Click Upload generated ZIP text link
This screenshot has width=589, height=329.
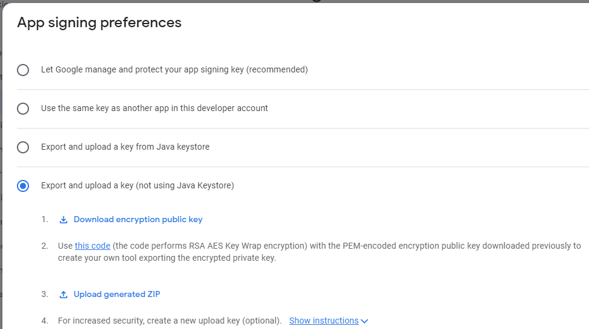click(117, 294)
